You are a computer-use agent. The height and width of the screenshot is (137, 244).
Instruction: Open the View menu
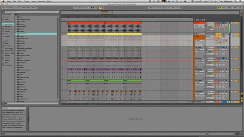(34, 1)
